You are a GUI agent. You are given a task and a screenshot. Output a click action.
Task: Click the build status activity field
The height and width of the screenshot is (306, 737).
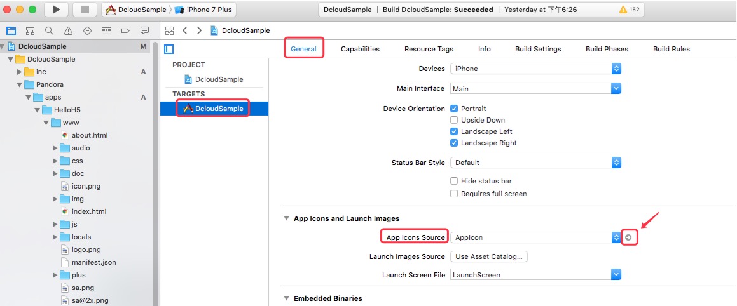tap(482, 10)
